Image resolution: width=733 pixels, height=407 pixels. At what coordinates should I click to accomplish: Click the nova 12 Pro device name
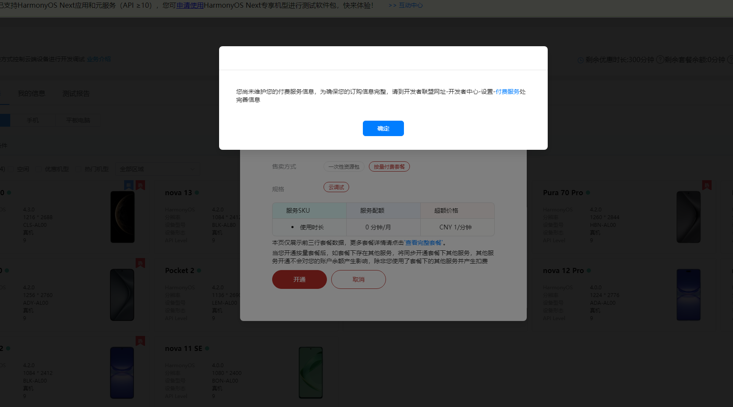(x=564, y=270)
